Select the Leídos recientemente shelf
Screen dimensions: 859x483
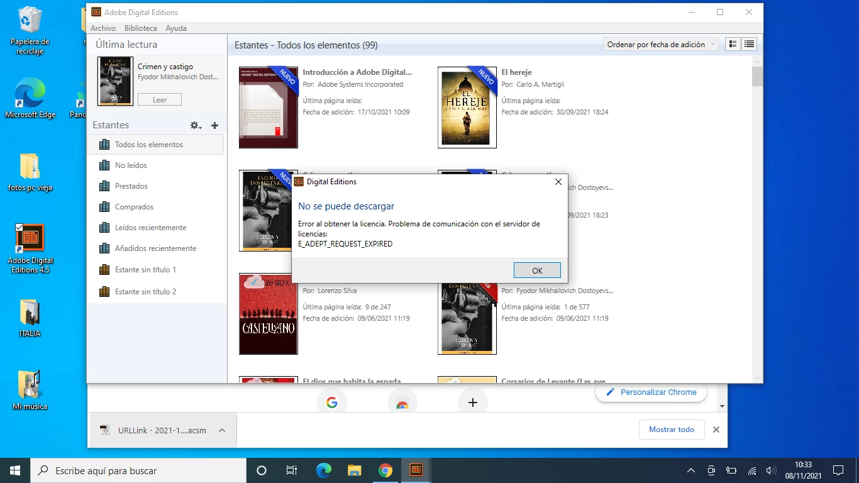pos(156,228)
